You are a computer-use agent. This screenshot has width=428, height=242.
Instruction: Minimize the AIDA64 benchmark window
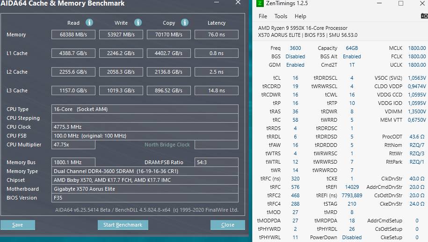pyautogui.click(x=217, y=2)
